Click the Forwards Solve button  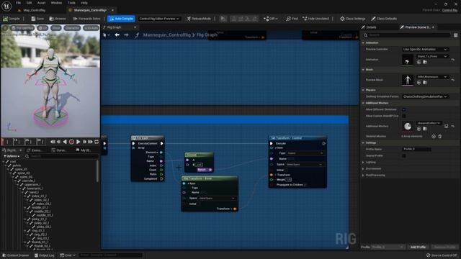pos(86,19)
